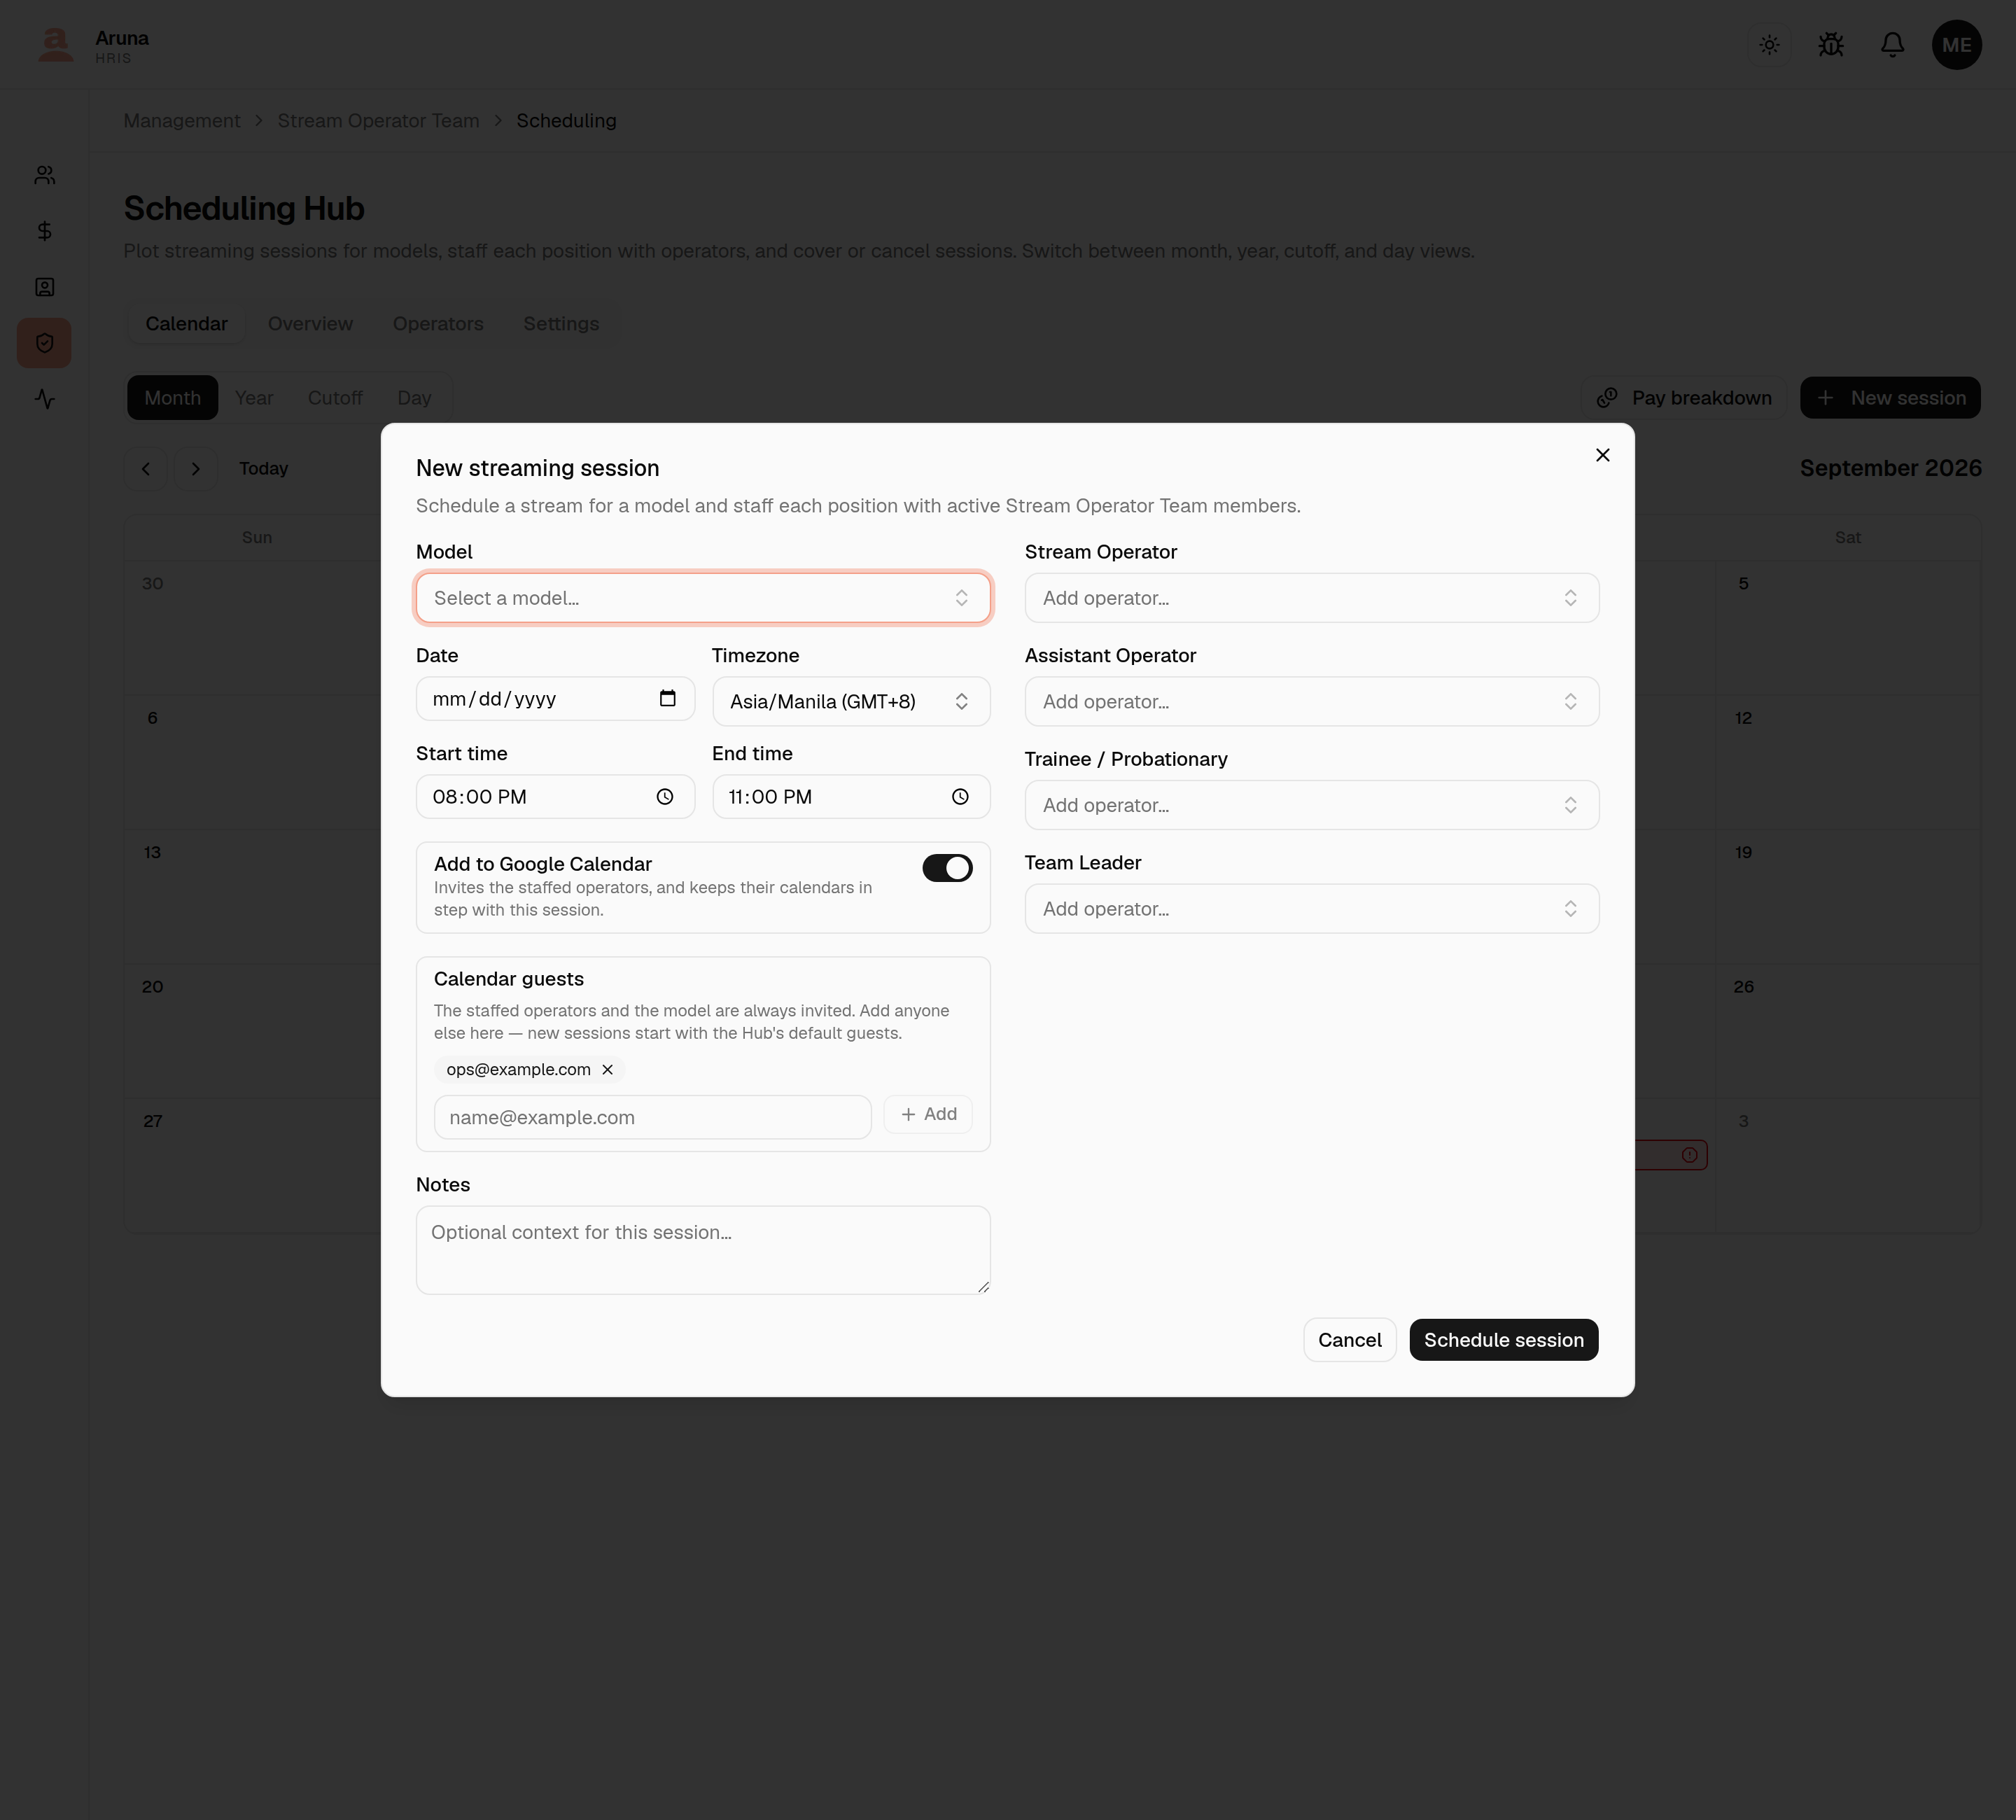Go to previous month arrow
The height and width of the screenshot is (1820, 2016).
146,469
